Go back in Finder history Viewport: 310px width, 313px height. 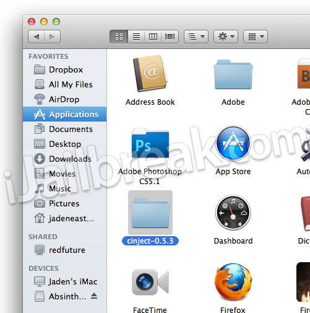point(37,37)
